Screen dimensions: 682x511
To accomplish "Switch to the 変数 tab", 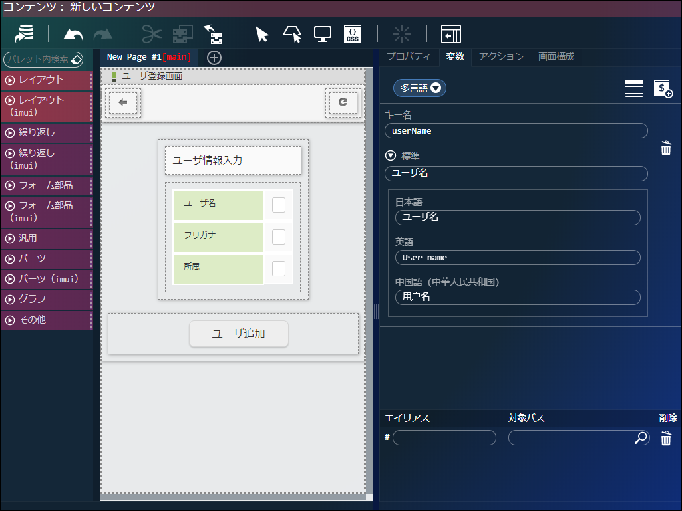I will coord(455,57).
